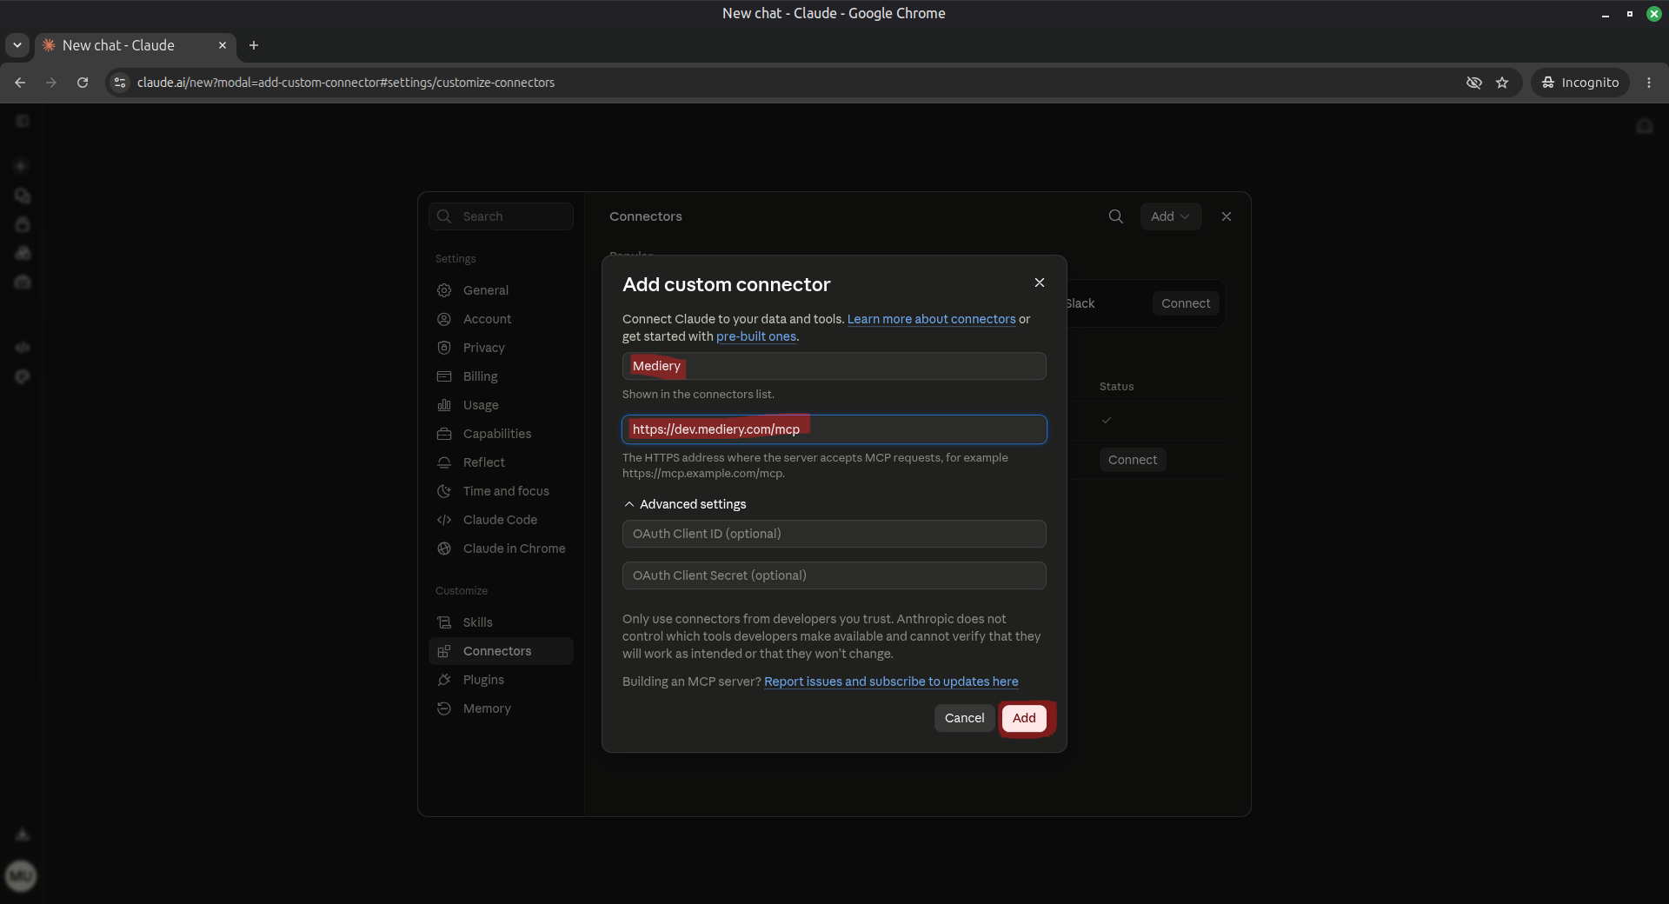
Task: Click the Billing card icon
Action: [x=444, y=376]
